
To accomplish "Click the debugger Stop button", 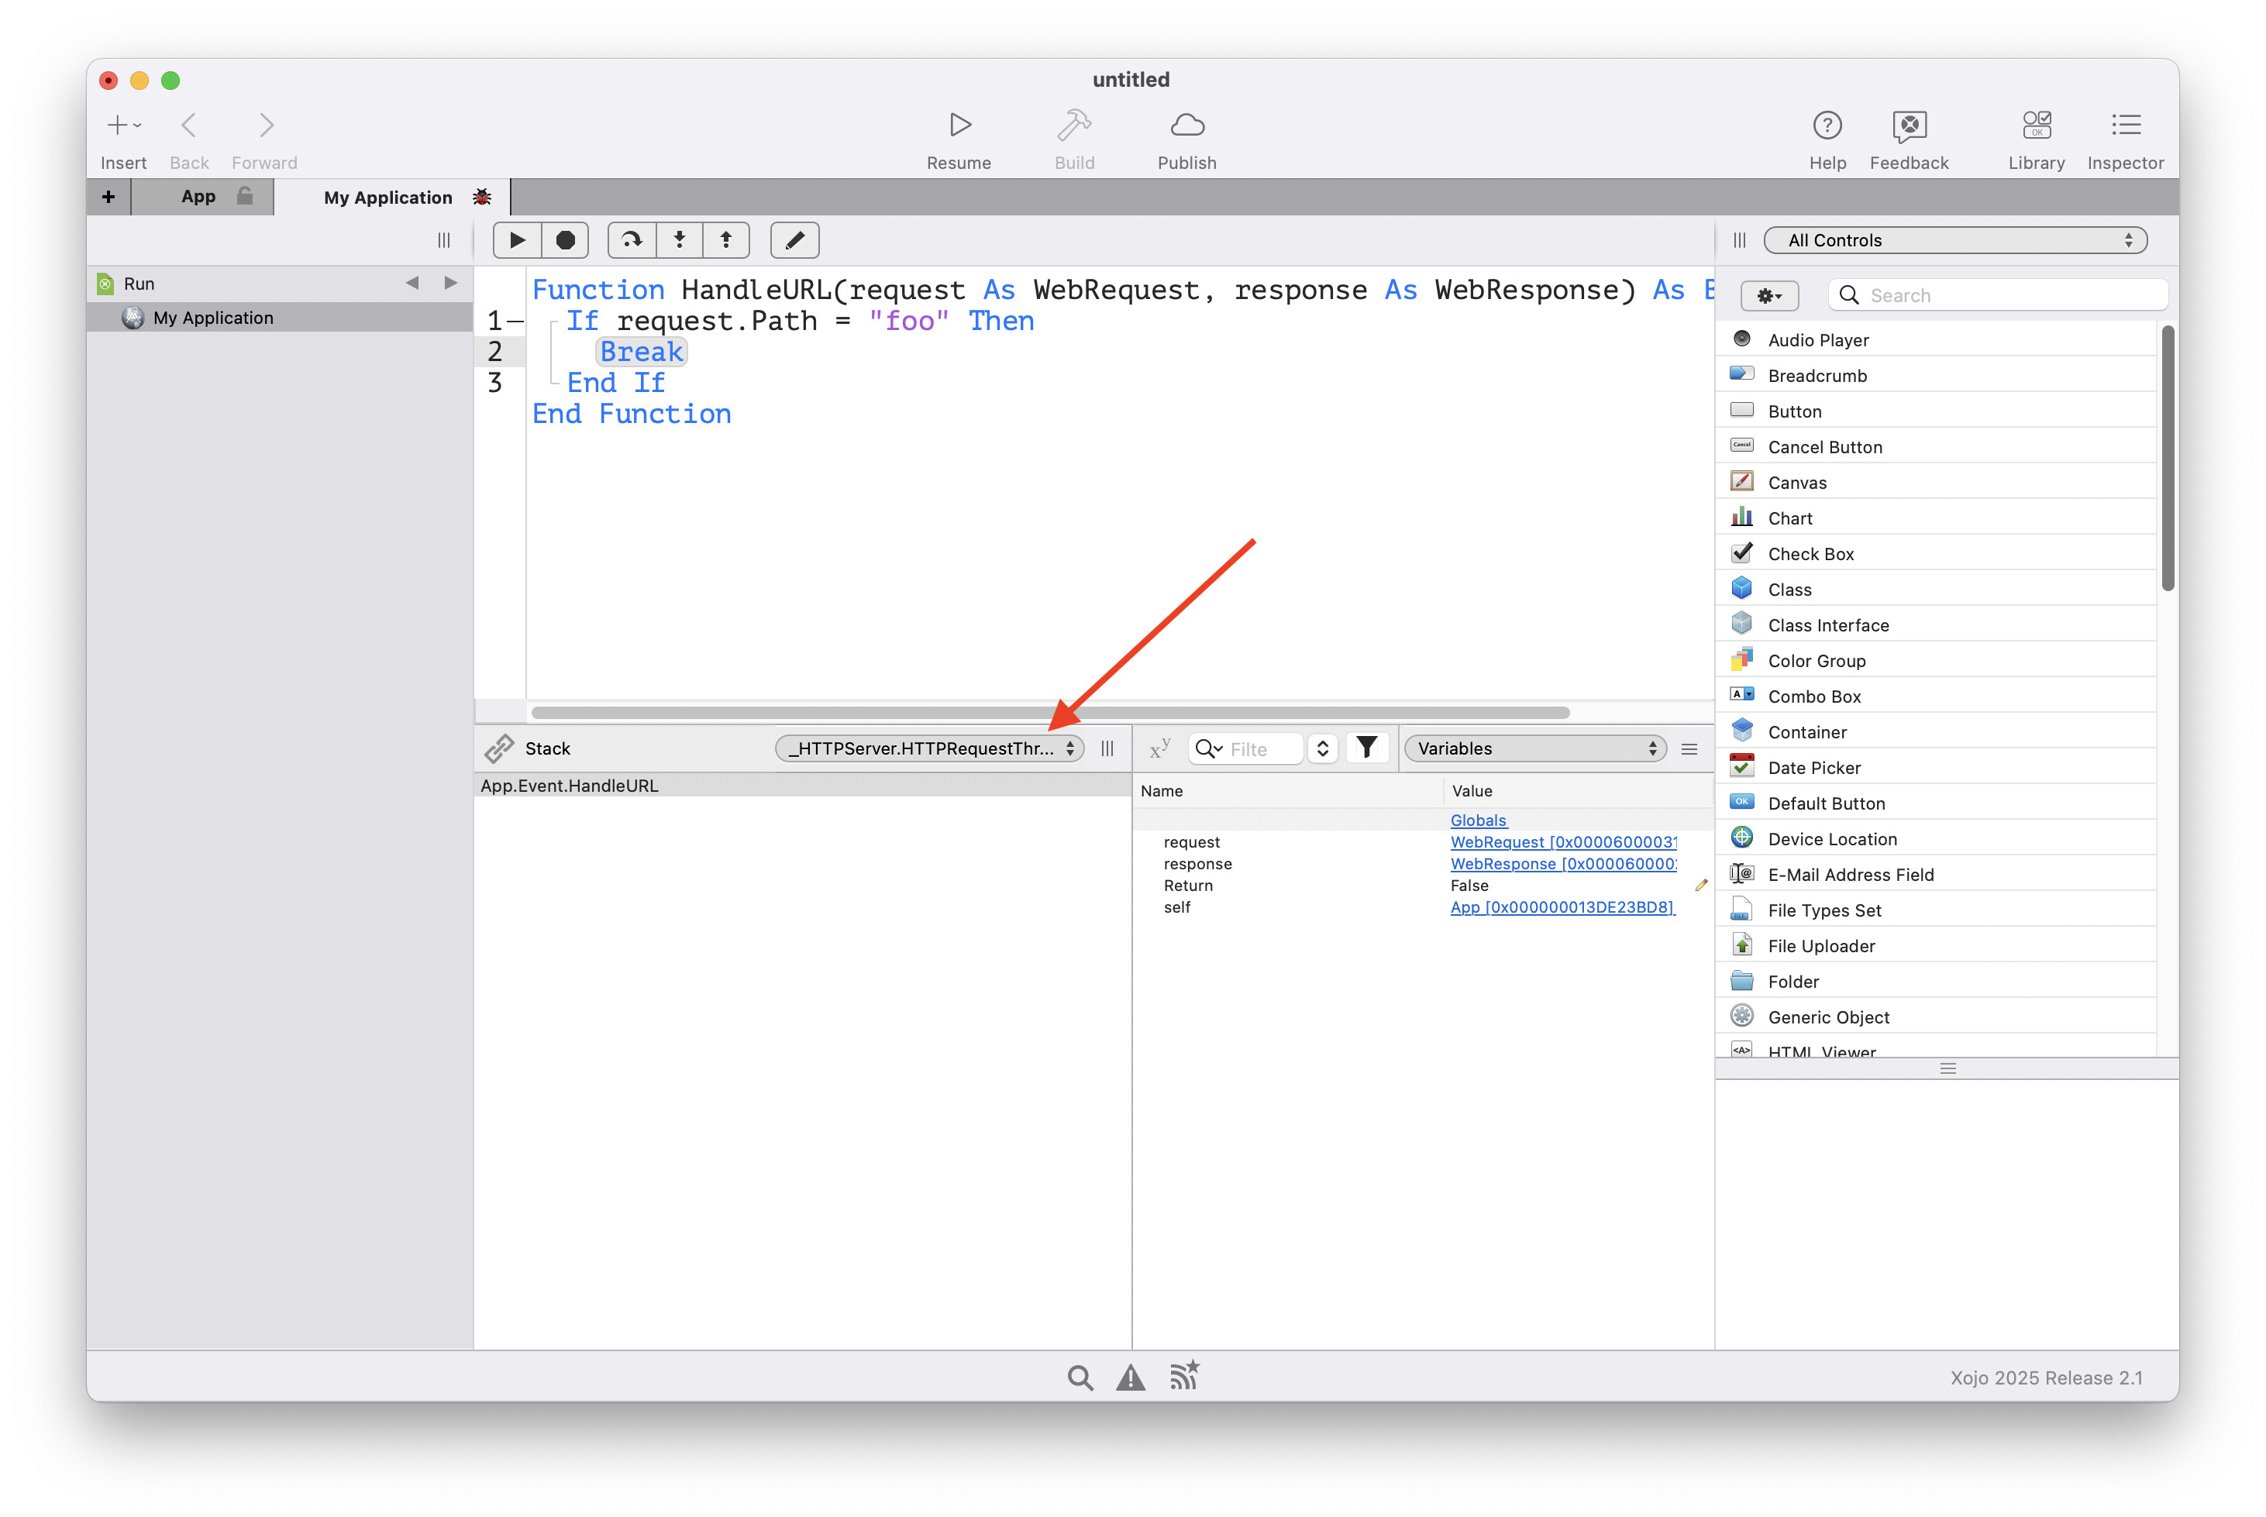I will pyautogui.click(x=565, y=240).
